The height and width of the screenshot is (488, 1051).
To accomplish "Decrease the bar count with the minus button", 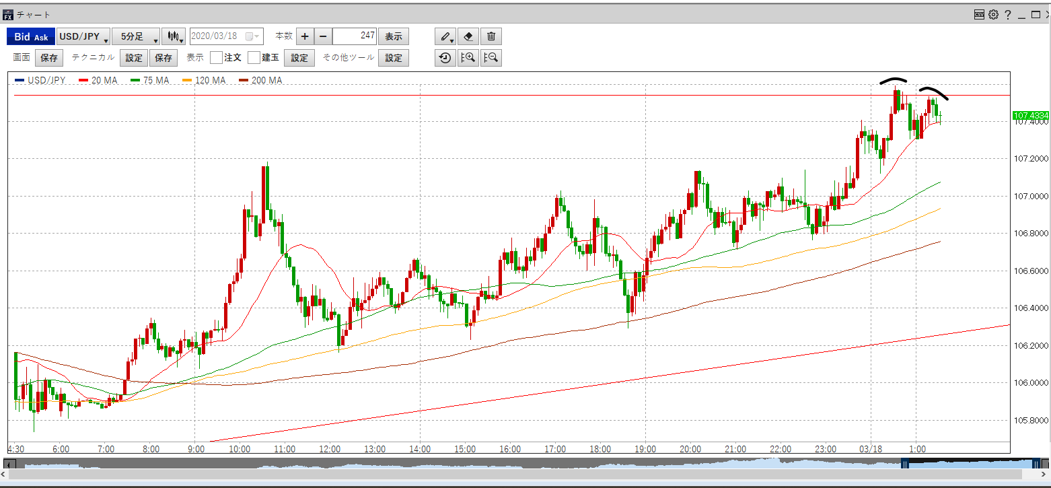I will click(x=323, y=36).
